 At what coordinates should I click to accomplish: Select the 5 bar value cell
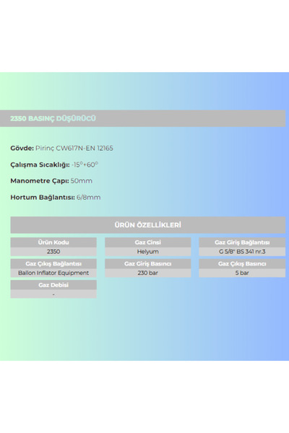coord(242,273)
